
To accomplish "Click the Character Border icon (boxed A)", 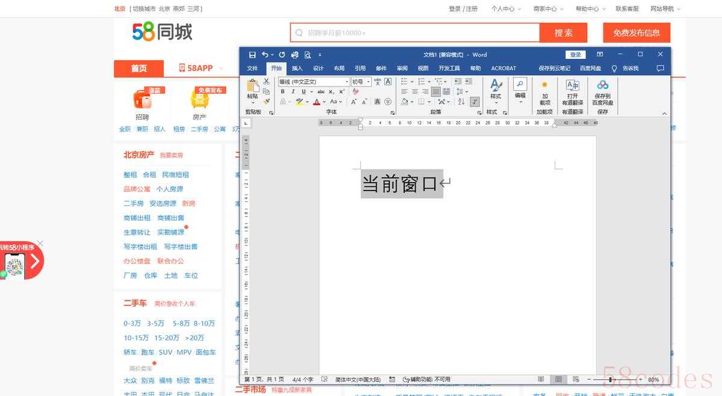I will (388, 81).
